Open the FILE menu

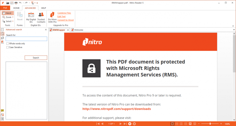click(x=5, y=8)
